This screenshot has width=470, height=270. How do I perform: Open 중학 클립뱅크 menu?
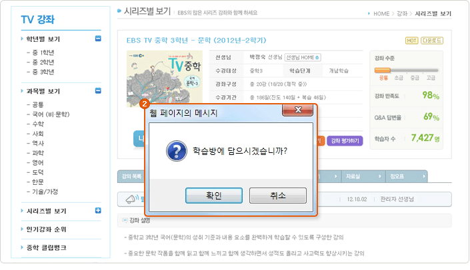46,247
